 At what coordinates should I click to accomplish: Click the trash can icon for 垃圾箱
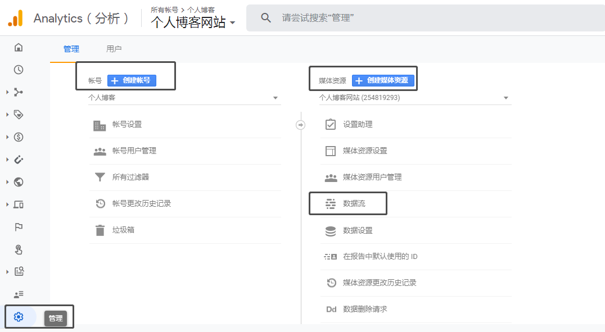click(x=100, y=230)
